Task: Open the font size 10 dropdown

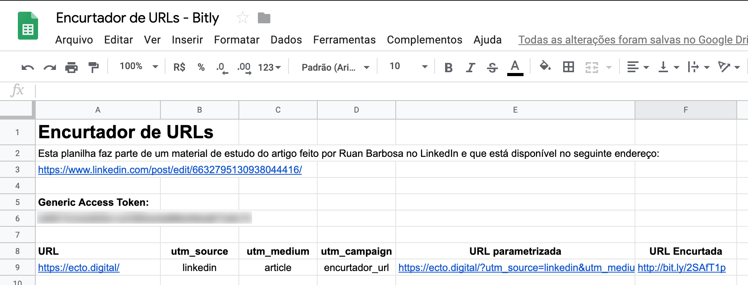Action: (408, 66)
